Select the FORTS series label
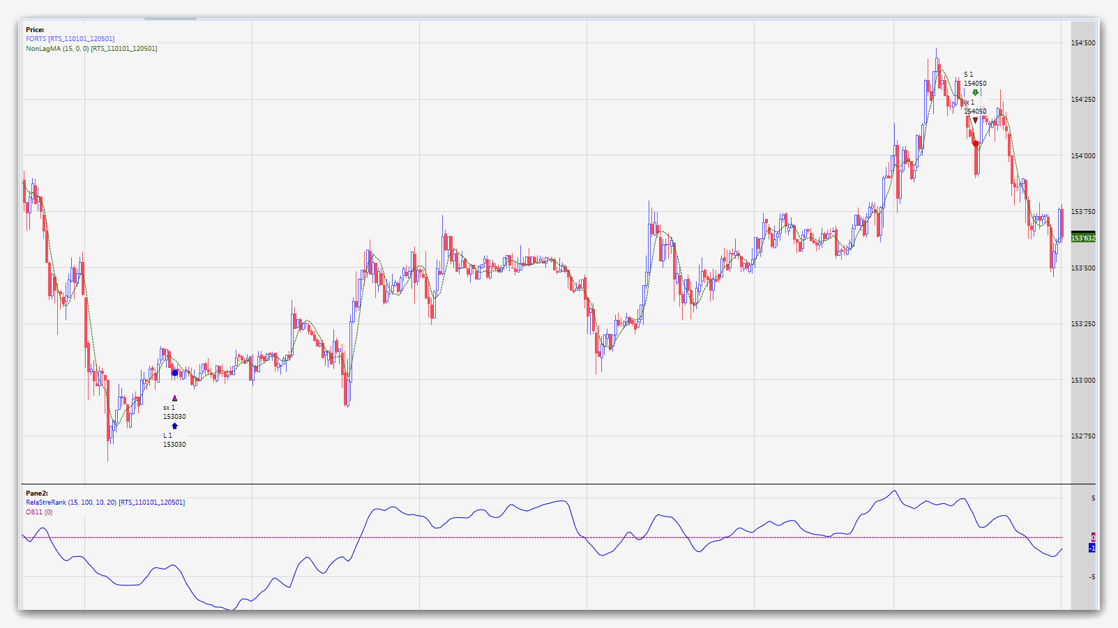 click(x=70, y=39)
